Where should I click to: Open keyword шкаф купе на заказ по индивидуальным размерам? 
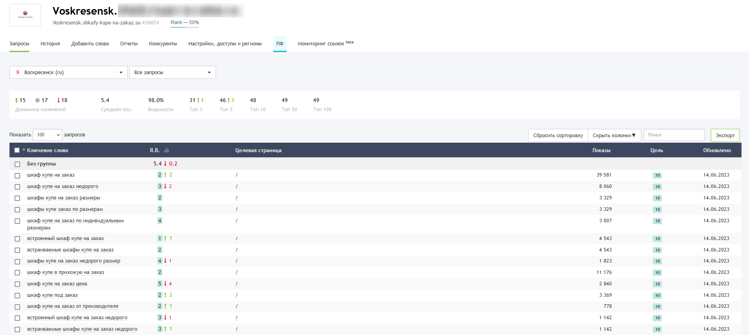(x=75, y=224)
